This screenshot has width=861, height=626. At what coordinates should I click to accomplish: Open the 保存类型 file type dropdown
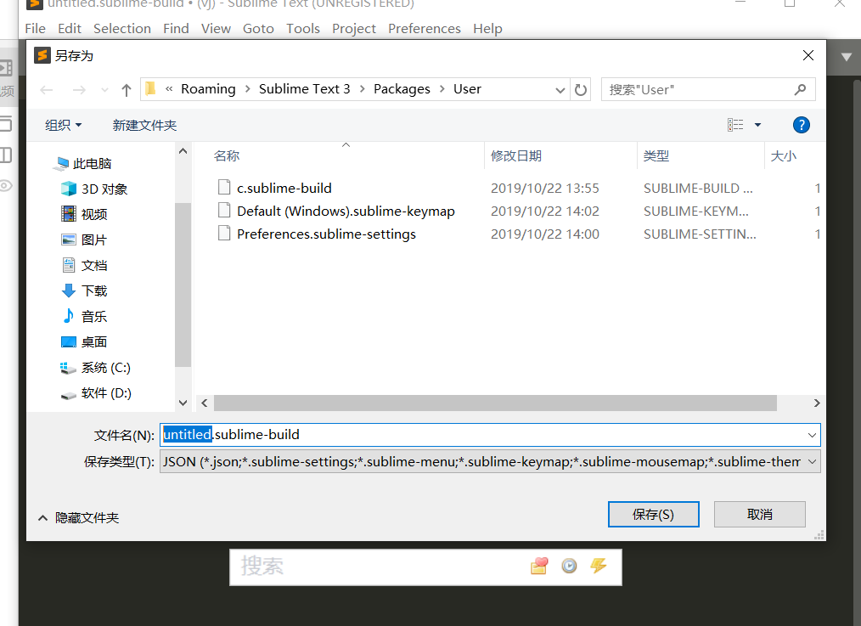812,462
